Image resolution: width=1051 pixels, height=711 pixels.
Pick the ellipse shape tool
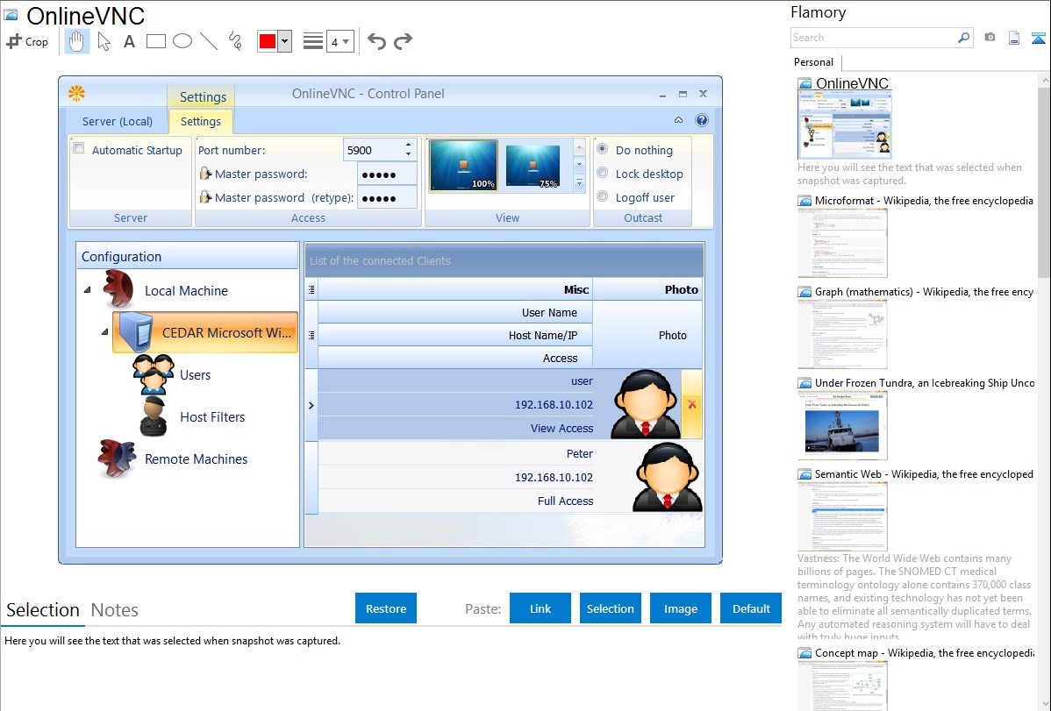pyautogui.click(x=182, y=41)
